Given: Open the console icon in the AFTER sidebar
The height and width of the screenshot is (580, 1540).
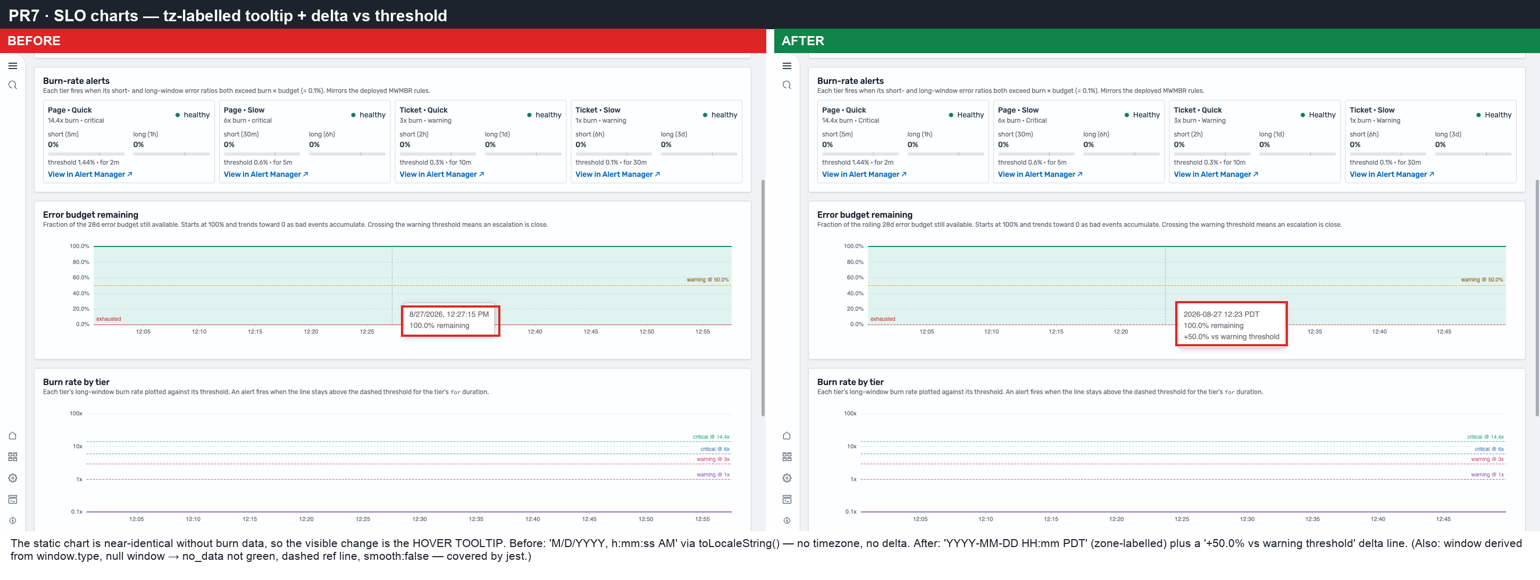Looking at the screenshot, I should [786, 499].
